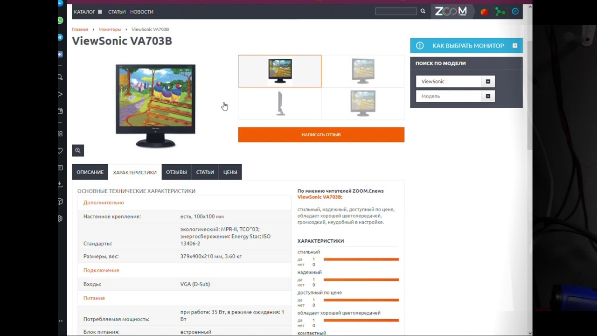Select the side-profile monitor thumbnail
The width and height of the screenshot is (597, 336).
(x=280, y=103)
